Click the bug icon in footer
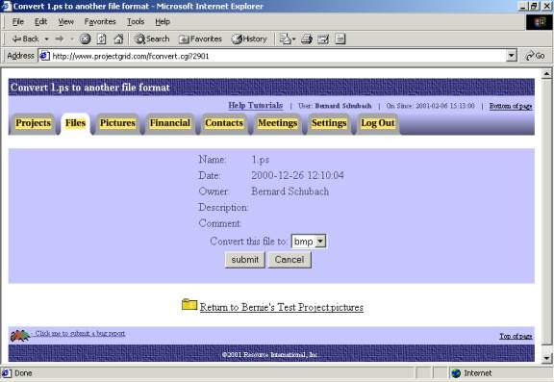This screenshot has width=554, height=382. coord(20,336)
